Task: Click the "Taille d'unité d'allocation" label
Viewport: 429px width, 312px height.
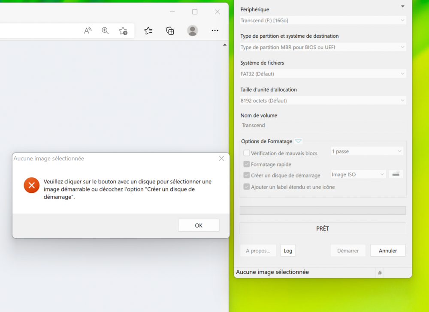Action: [269, 90]
